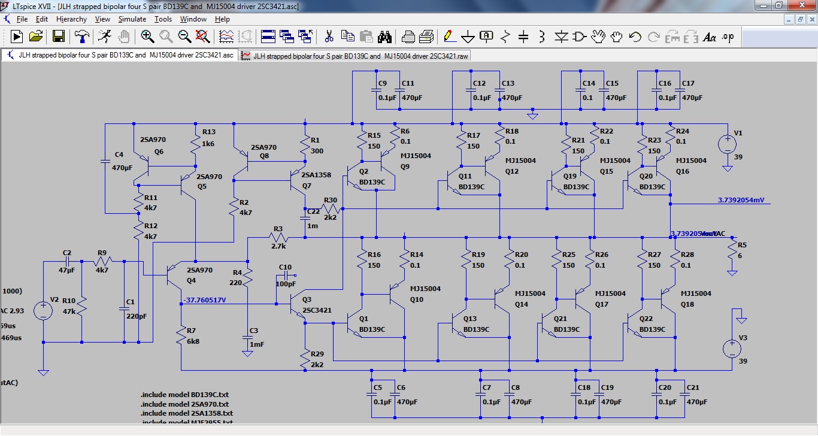The image size is (818, 436).
Task: Open Control Panel via the hammer icon
Action: coord(82,37)
